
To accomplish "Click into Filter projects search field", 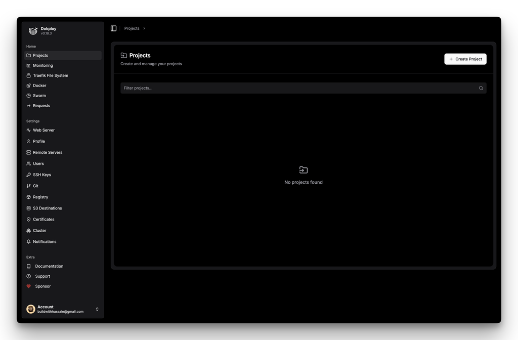I will click(x=298, y=88).
